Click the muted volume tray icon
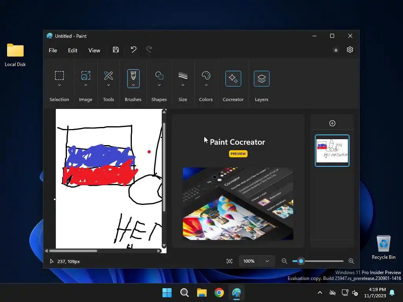The width and height of the screenshot is (403, 302). (x=355, y=293)
